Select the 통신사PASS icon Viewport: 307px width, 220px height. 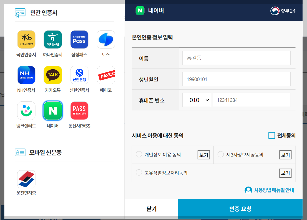[79, 111]
